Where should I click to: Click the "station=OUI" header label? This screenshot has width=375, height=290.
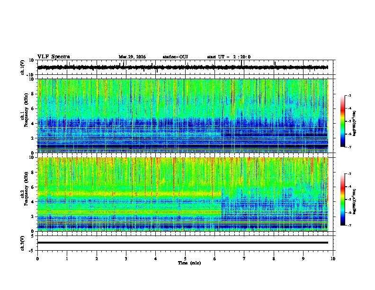click(x=175, y=57)
